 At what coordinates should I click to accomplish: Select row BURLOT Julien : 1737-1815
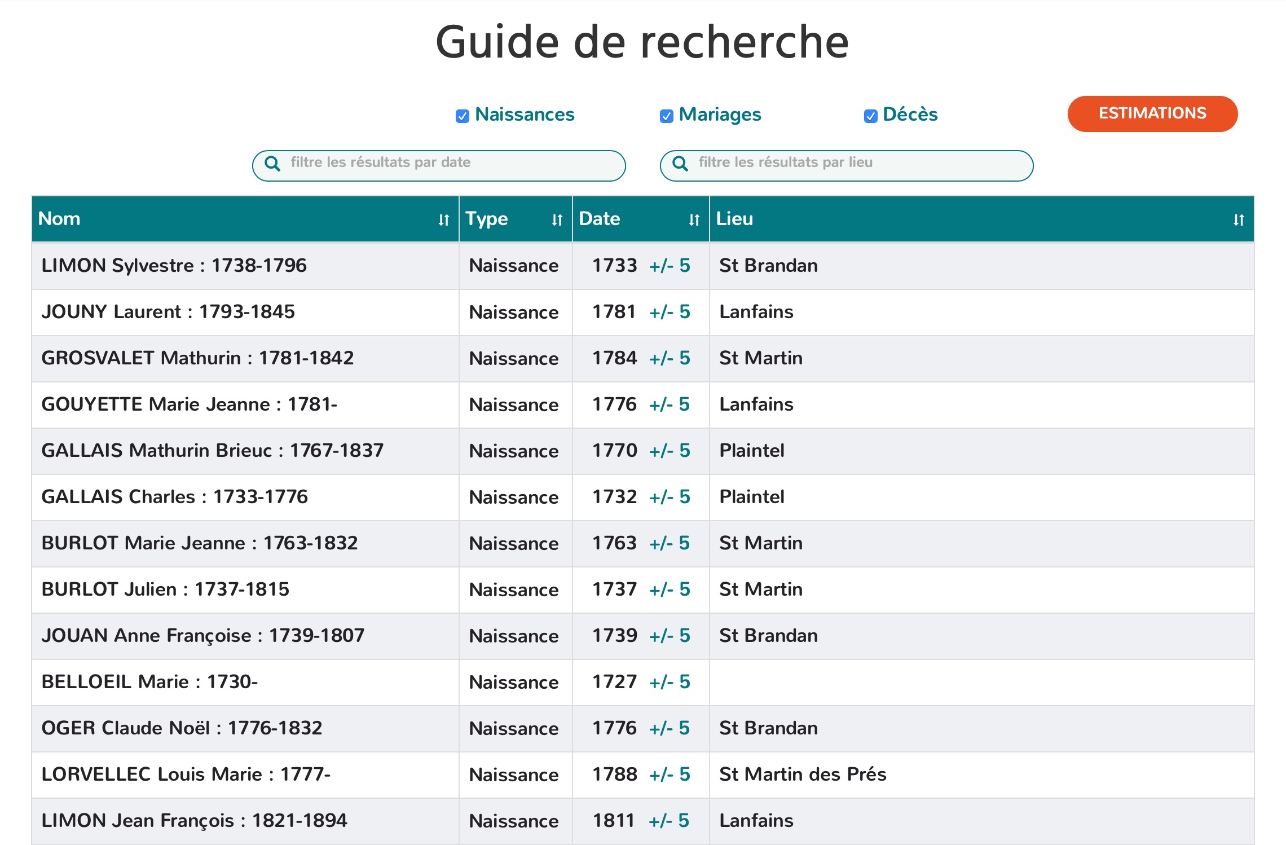pyautogui.click(x=643, y=589)
